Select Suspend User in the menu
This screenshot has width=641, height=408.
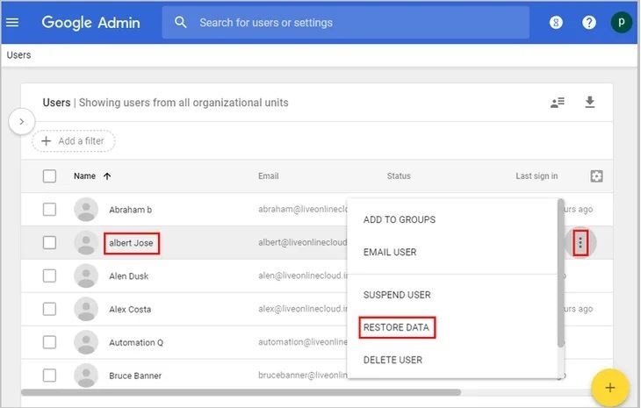pos(397,295)
